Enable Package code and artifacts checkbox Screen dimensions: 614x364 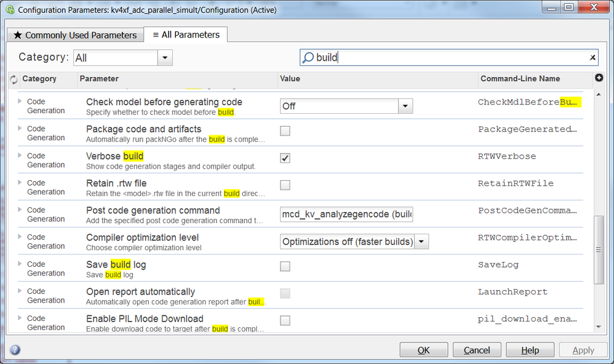pos(285,131)
